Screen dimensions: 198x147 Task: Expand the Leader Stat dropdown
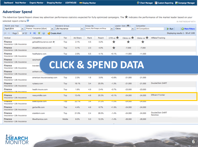(x=133, y=29)
